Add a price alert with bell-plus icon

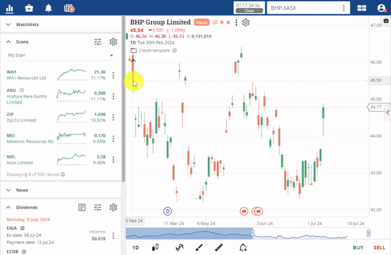tap(243, 248)
